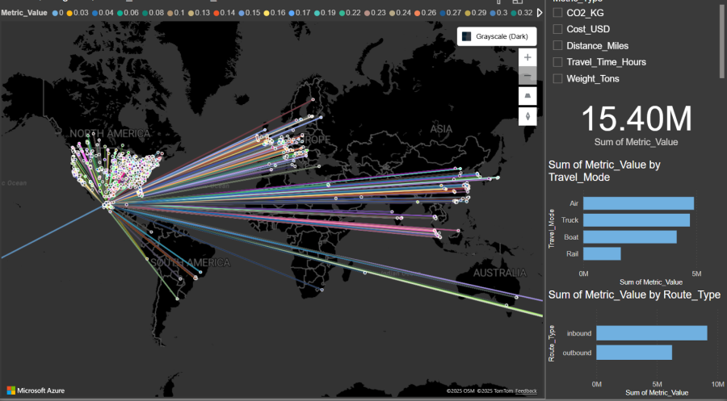The image size is (727, 401).
Task: Click the outbound axis label
Action: point(577,353)
